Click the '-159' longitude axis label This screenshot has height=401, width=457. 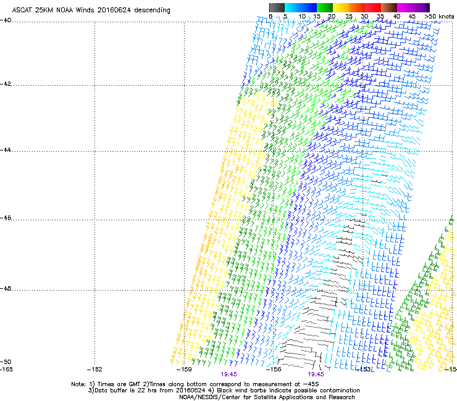tap(184, 370)
